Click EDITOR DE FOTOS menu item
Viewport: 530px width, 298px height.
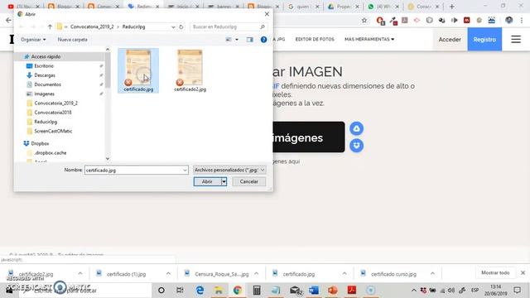click(315, 39)
